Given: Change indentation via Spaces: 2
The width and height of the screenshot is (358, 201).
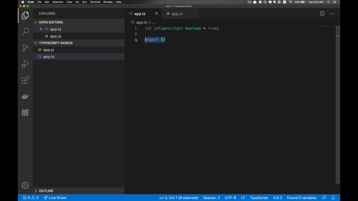Looking at the screenshot, I should [211, 198].
